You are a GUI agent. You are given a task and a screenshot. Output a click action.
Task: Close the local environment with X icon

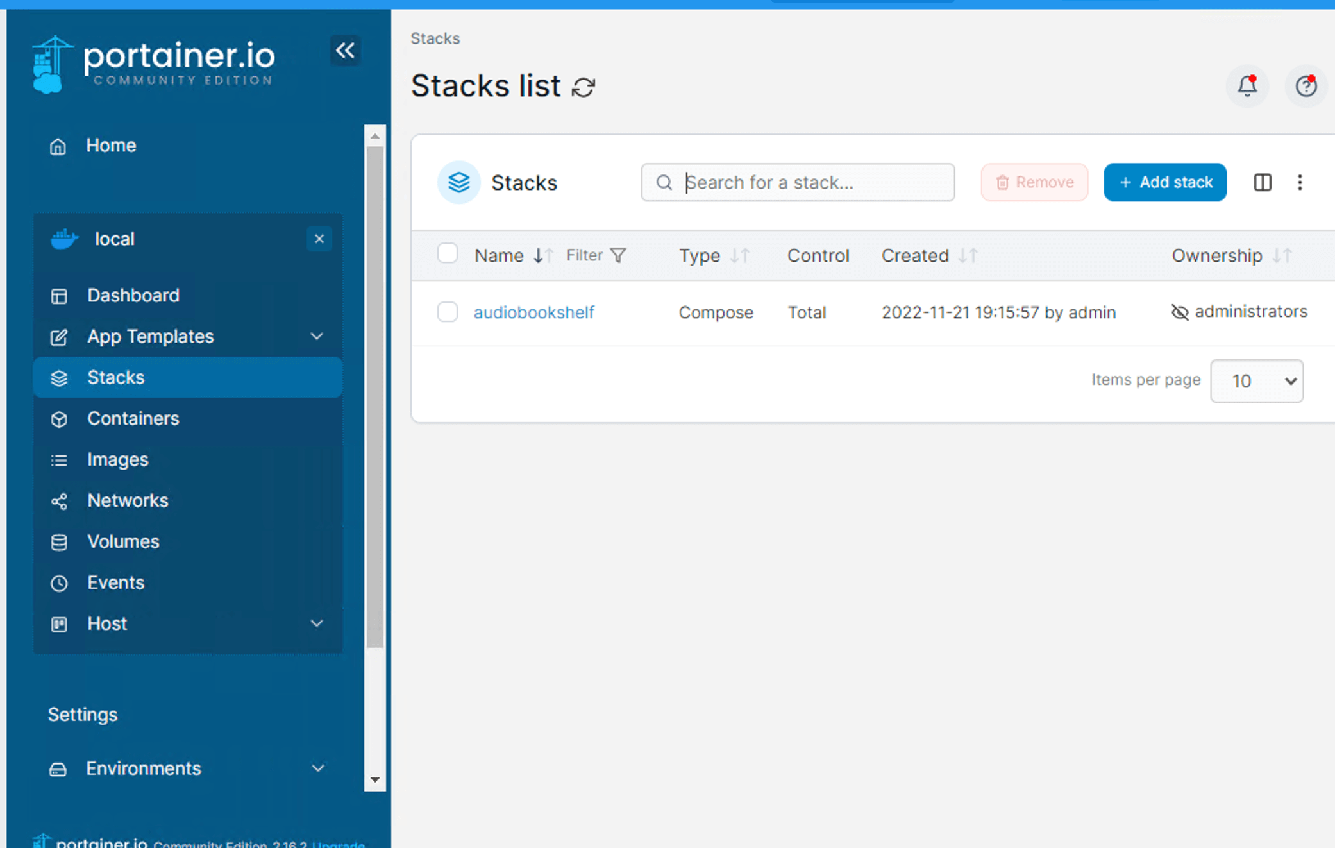[x=319, y=239]
